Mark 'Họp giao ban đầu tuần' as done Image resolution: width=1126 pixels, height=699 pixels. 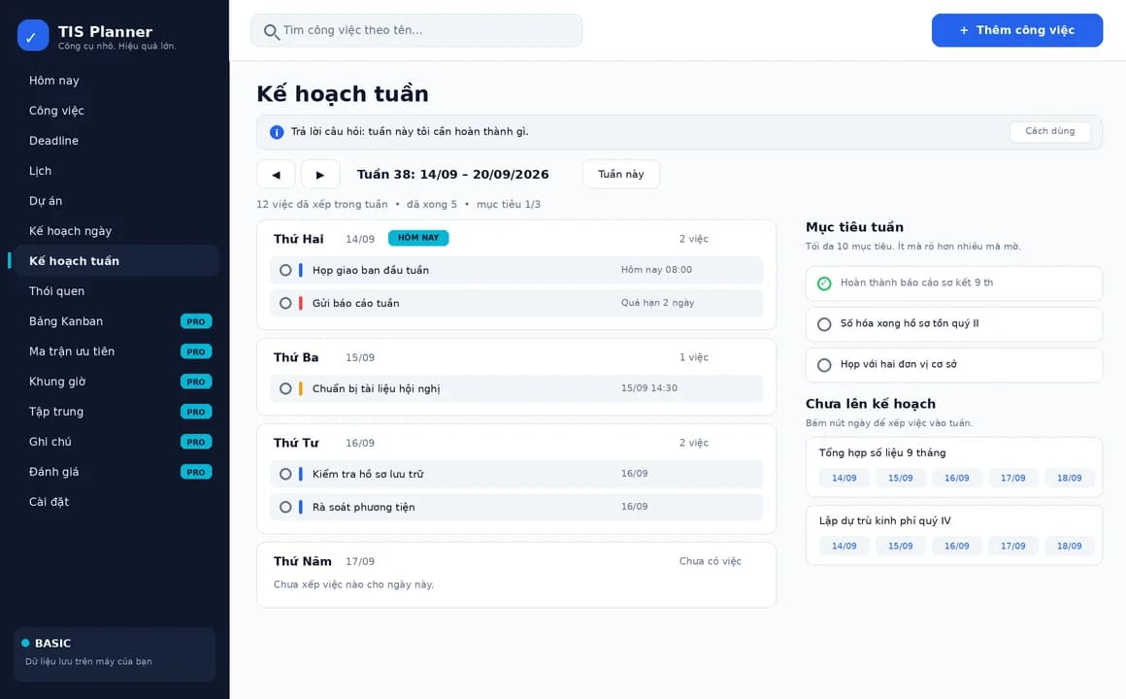(x=285, y=270)
